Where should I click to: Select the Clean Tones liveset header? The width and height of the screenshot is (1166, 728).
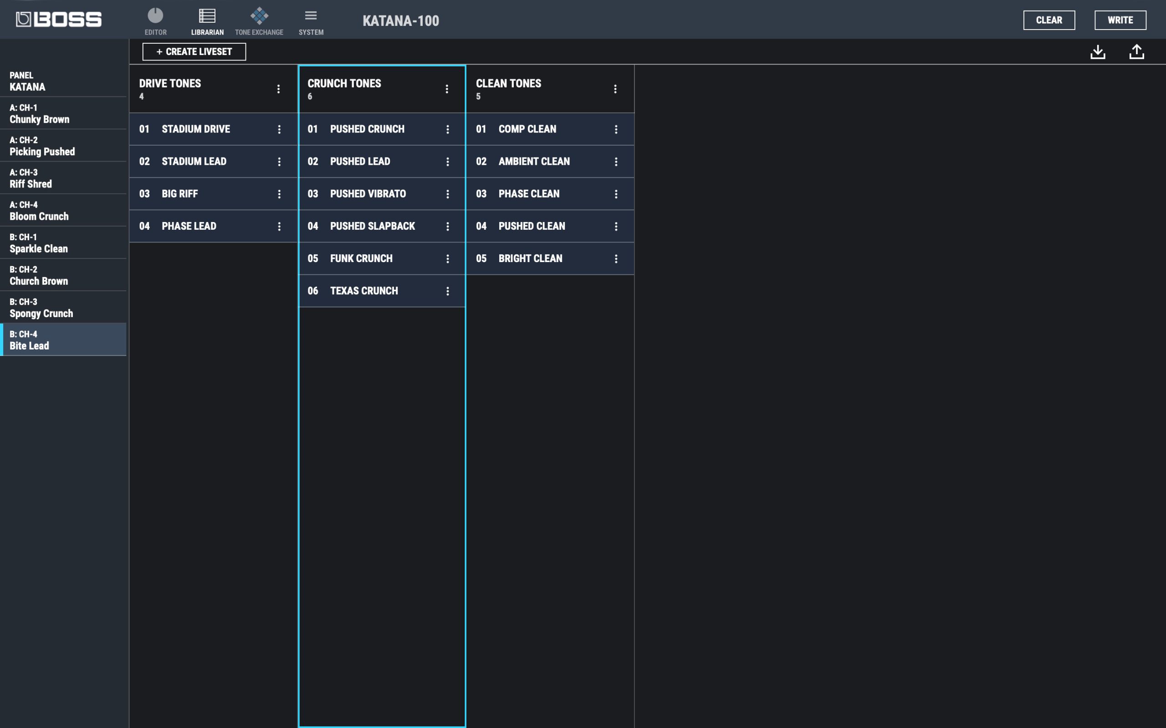[x=550, y=89]
